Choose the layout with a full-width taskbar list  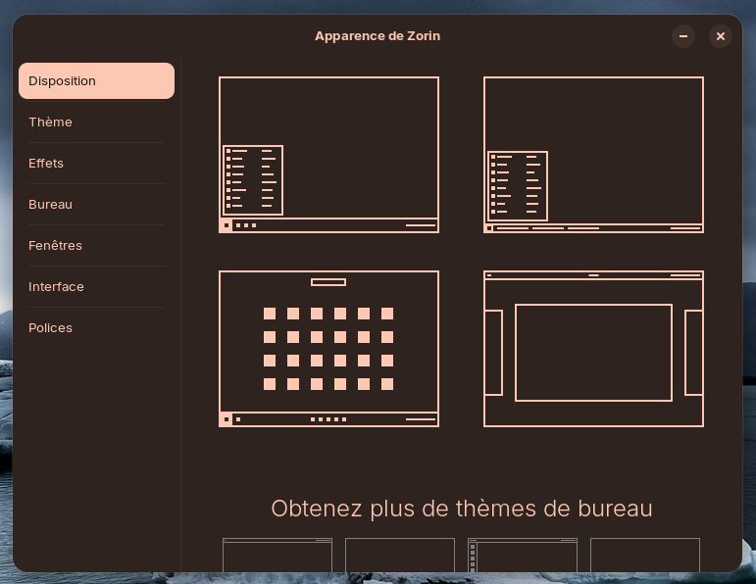coord(593,155)
